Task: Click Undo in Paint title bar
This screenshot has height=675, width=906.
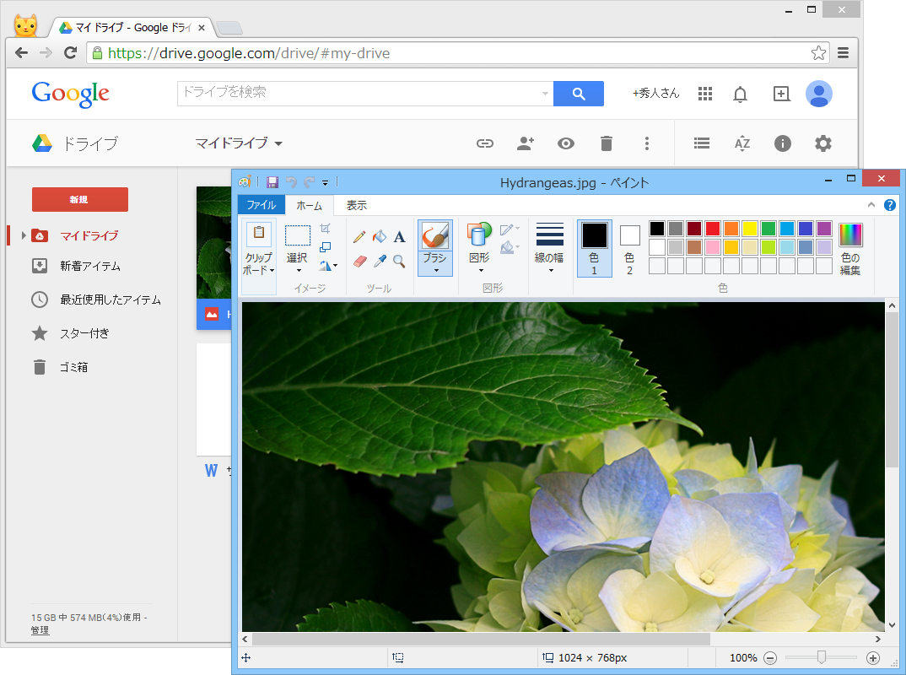Action: 291,182
